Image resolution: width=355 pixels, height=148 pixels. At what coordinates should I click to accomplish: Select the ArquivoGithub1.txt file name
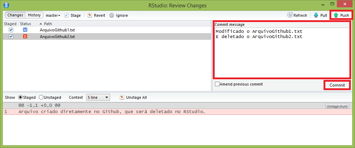pyautogui.click(x=57, y=30)
